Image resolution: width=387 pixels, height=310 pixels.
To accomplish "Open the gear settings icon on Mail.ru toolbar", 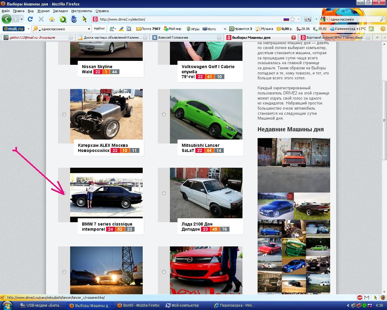I will coord(383,29).
